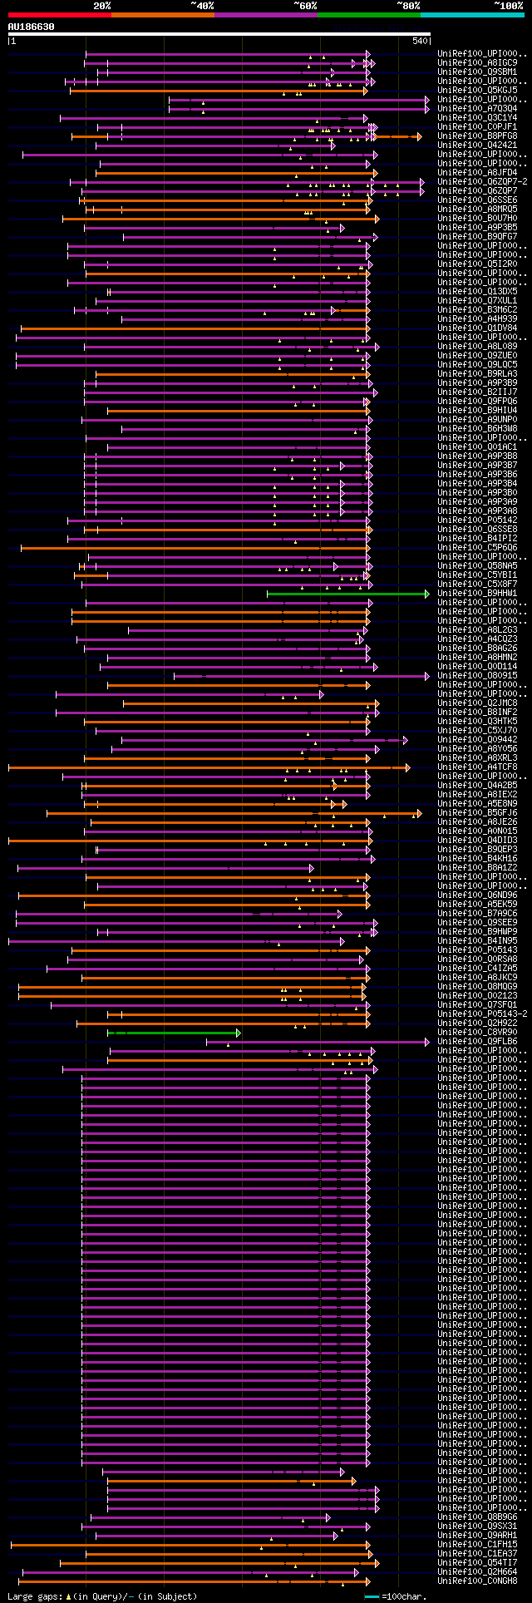Open hit UniRef100_B9HHW1
This screenshot has height=1603, width=532.
coord(477,593)
